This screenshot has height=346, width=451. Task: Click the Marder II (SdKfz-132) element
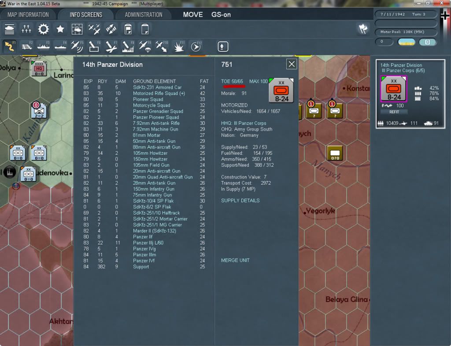(155, 231)
